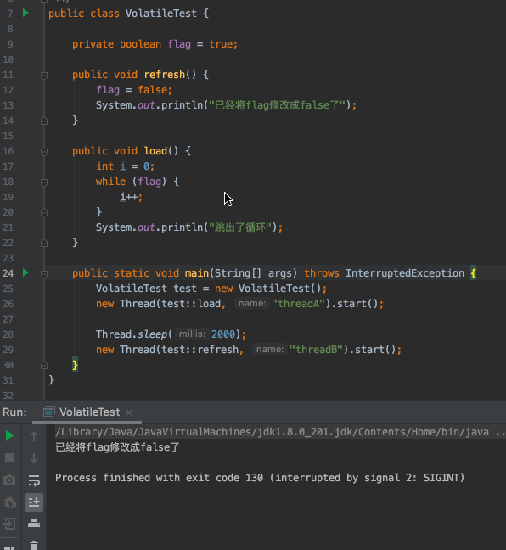The image size is (506, 550).
Task: Click 'while (flag)' condition text
Action: [x=131, y=182]
